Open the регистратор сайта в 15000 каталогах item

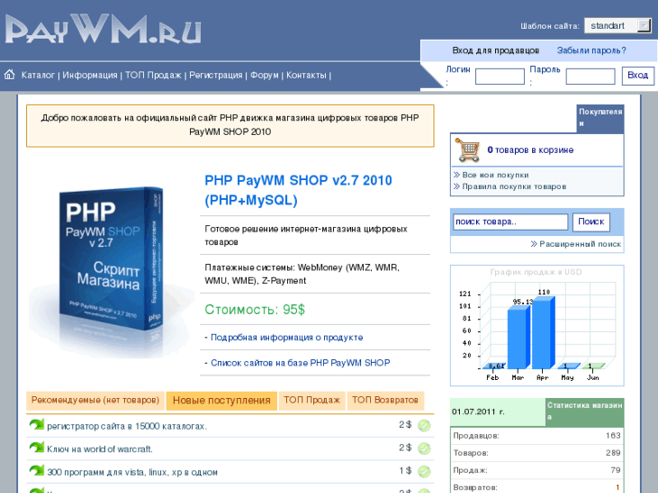(127, 426)
